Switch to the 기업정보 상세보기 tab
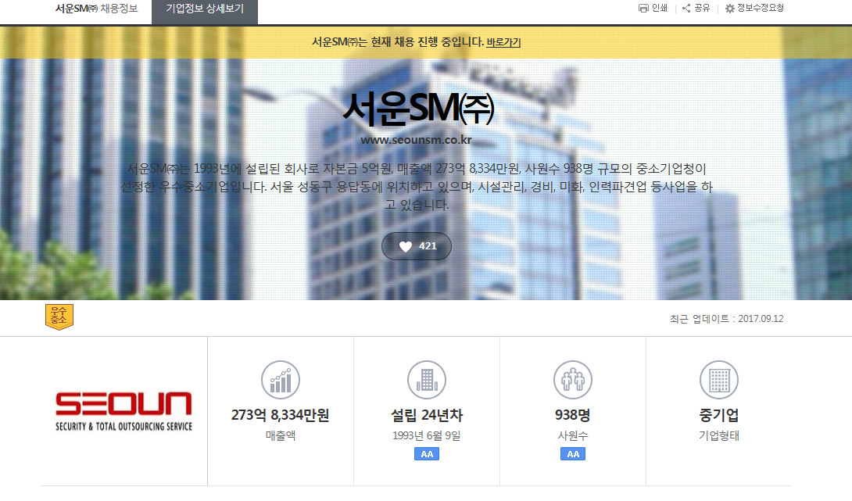The image size is (852, 501). (205, 11)
